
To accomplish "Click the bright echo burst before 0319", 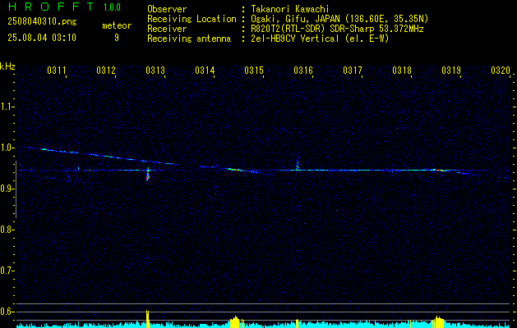I will [x=440, y=170].
